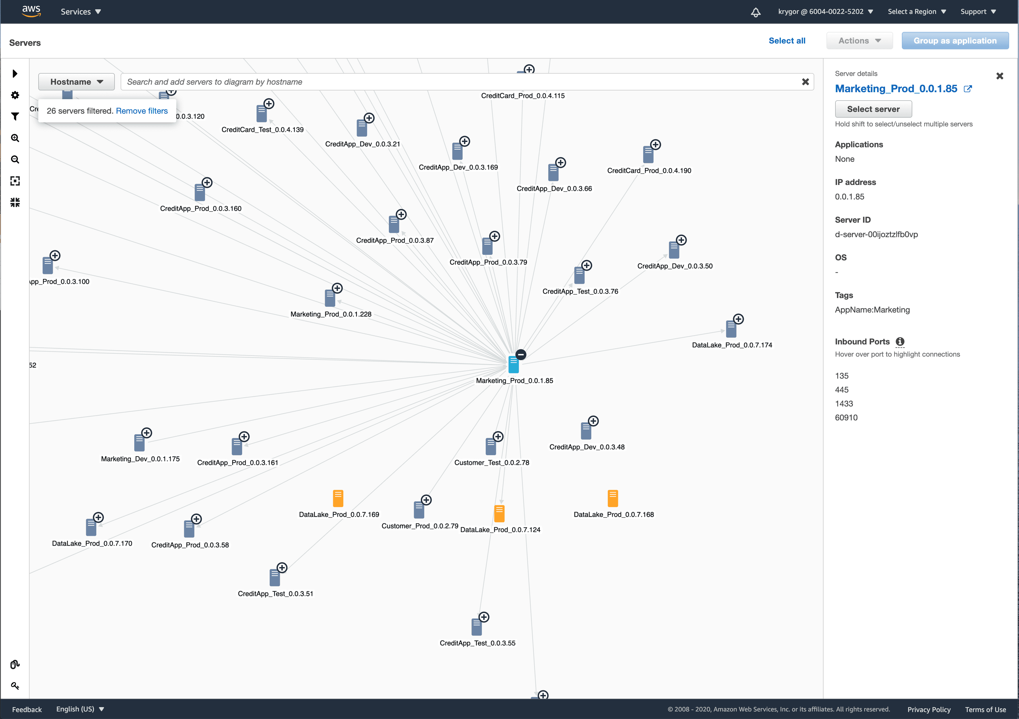Open the diagram settings gear icon
The image size is (1019, 719).
click(15, 95)
